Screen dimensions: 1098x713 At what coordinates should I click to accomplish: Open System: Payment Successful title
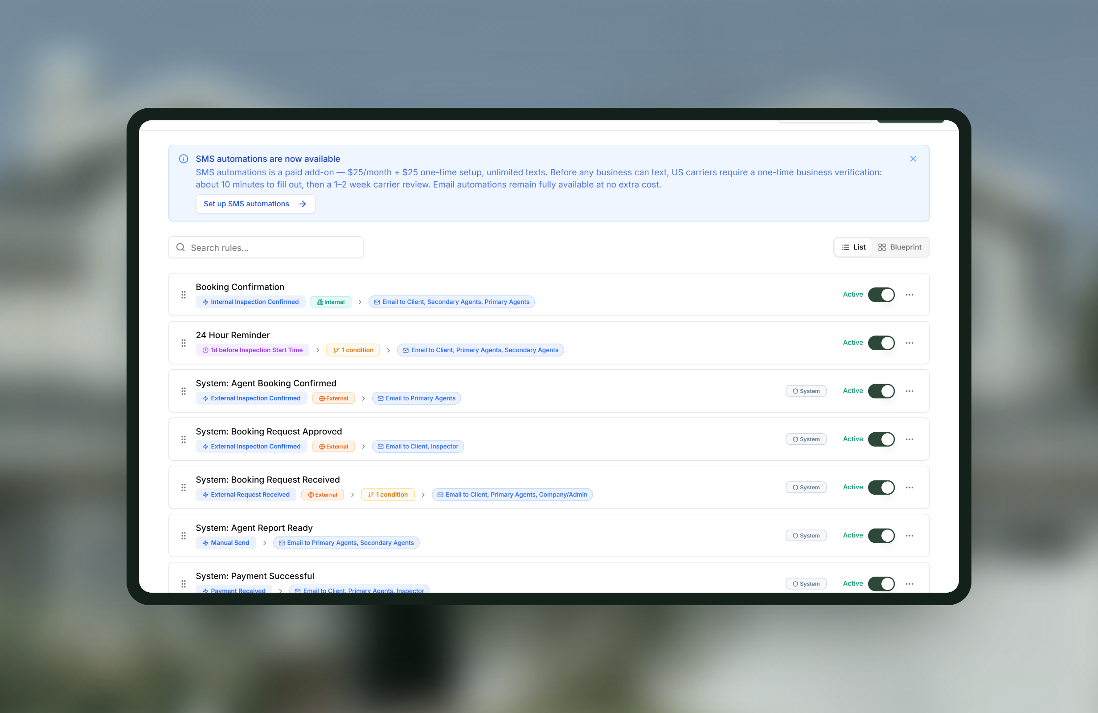(254, 576)
